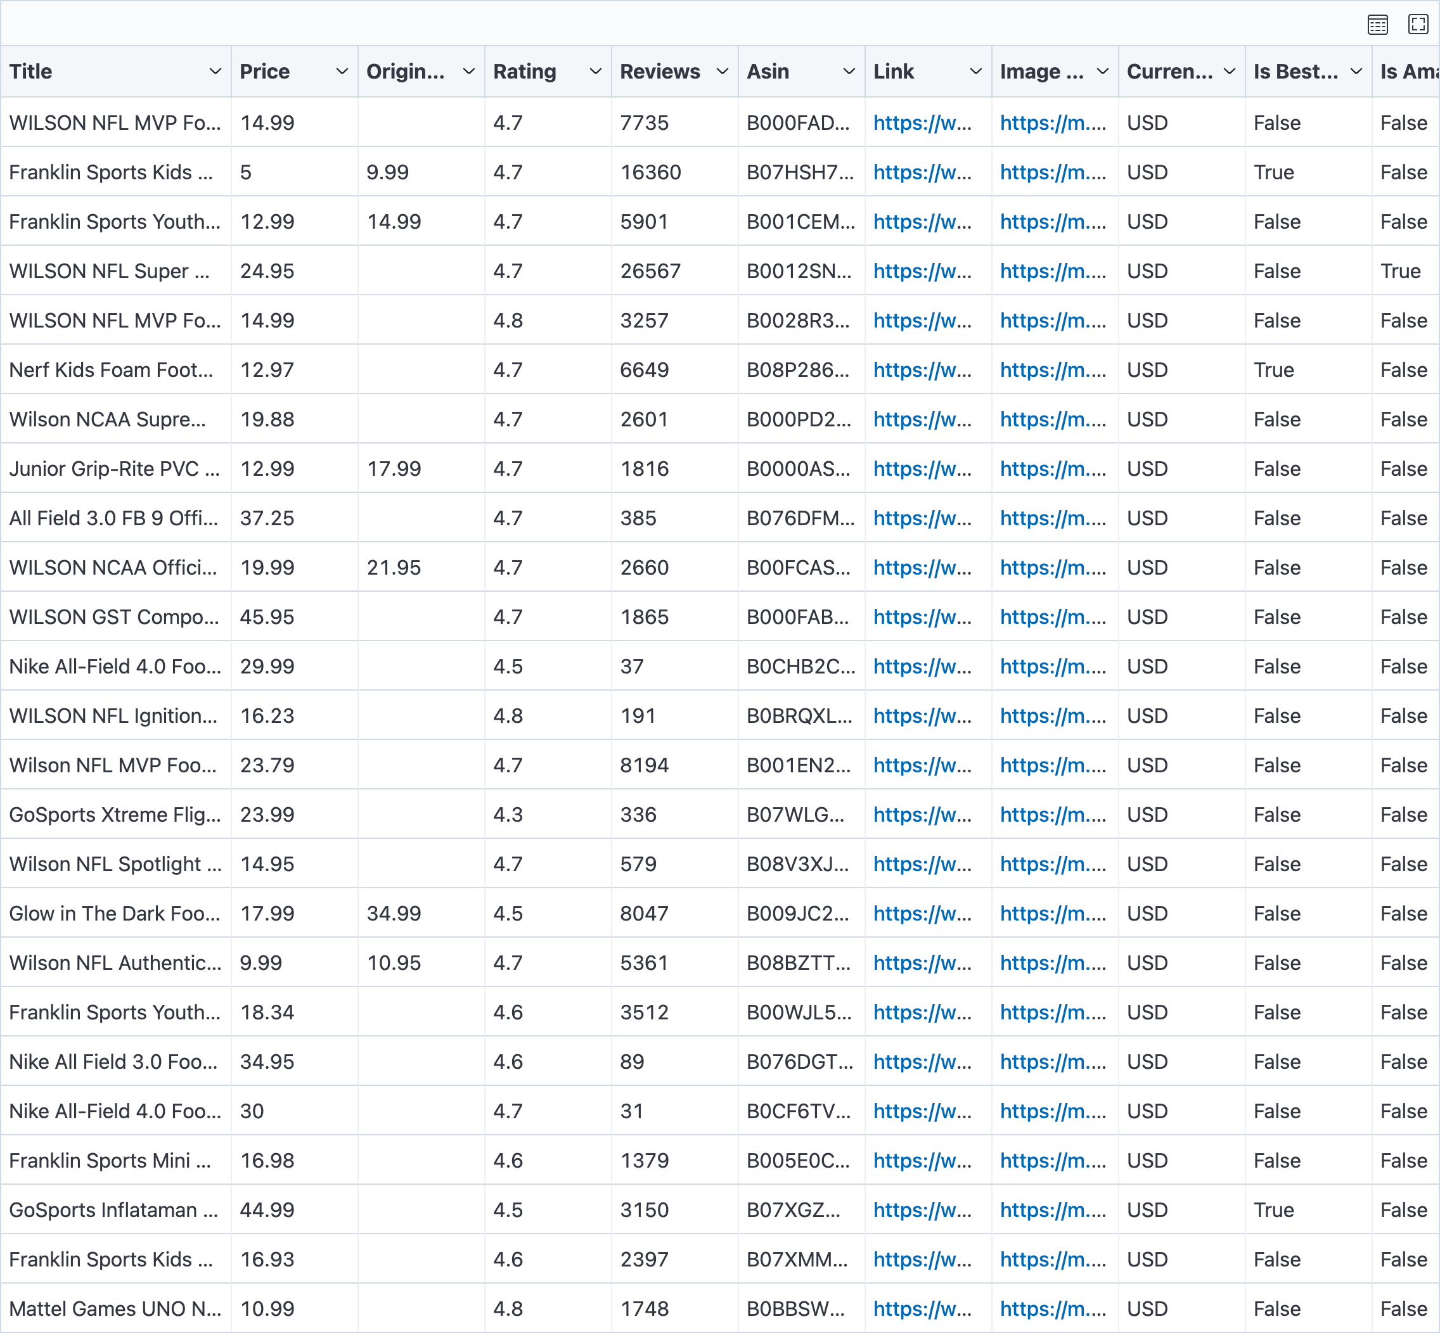Select the True best seller cell for Franklin Kids
This screenshot has width=1440, height=1333.
(1273, 172)
